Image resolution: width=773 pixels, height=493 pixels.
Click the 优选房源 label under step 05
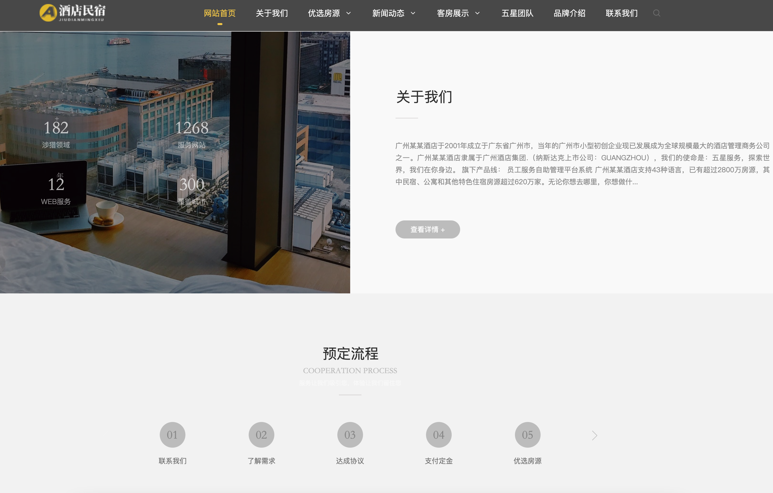[528, 461]
